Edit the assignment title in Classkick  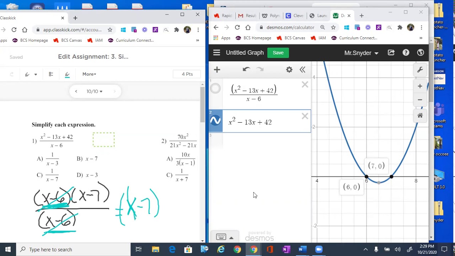[x=93, y=57]
